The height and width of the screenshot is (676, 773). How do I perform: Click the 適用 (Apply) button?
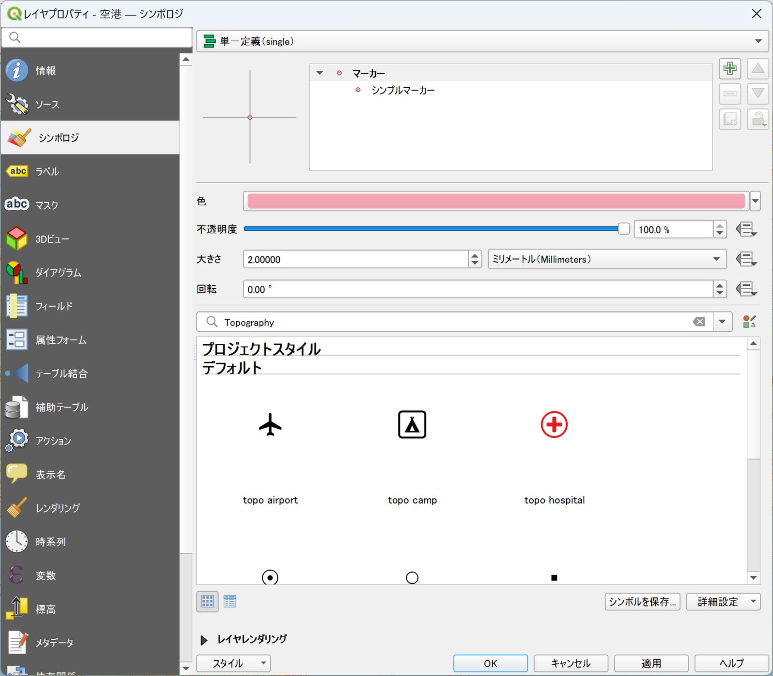point(651,663)
